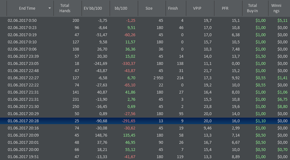Select the tournament ending 01.06.2017 19:51
Viewport: 290px width, 160px height.
145,157
